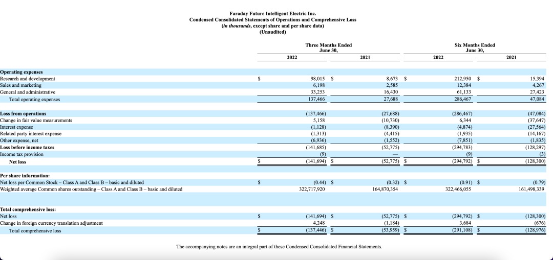Click the value 6,198
Viewport: 553px width, 260px height.
319,85
